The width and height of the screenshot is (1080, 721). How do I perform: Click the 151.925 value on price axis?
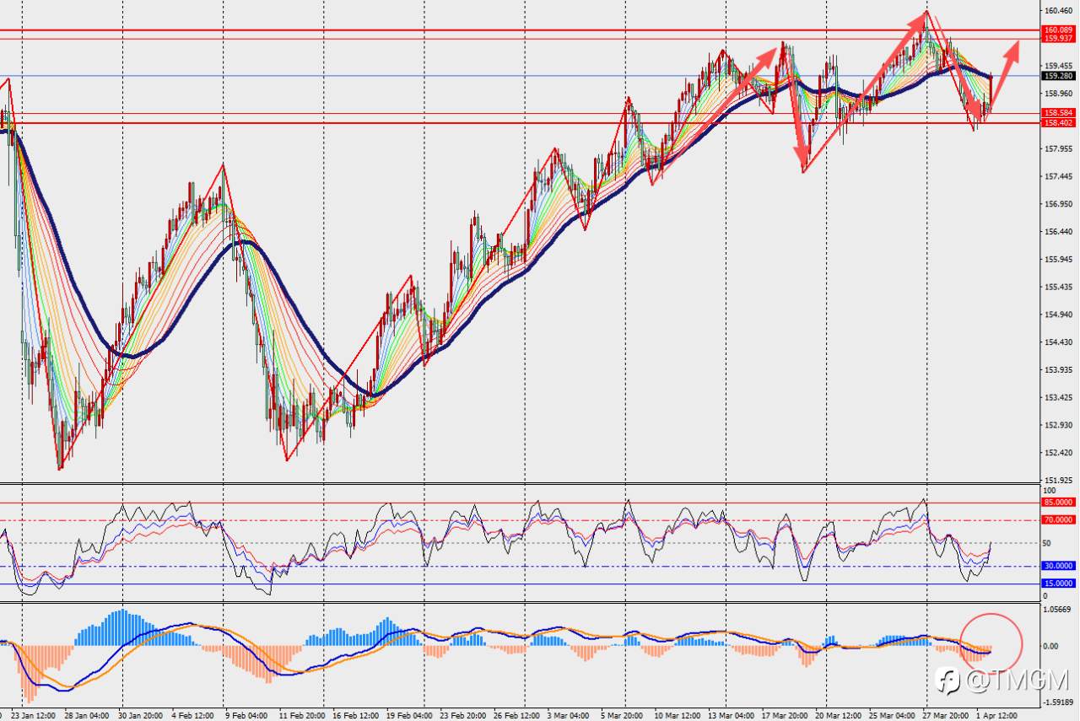click(1058, 481)
